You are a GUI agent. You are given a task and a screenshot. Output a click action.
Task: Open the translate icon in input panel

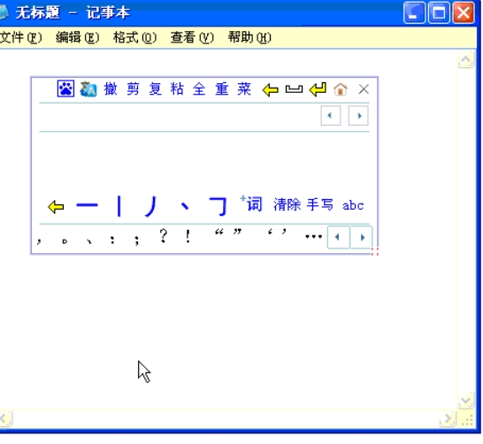pos(88,89)
